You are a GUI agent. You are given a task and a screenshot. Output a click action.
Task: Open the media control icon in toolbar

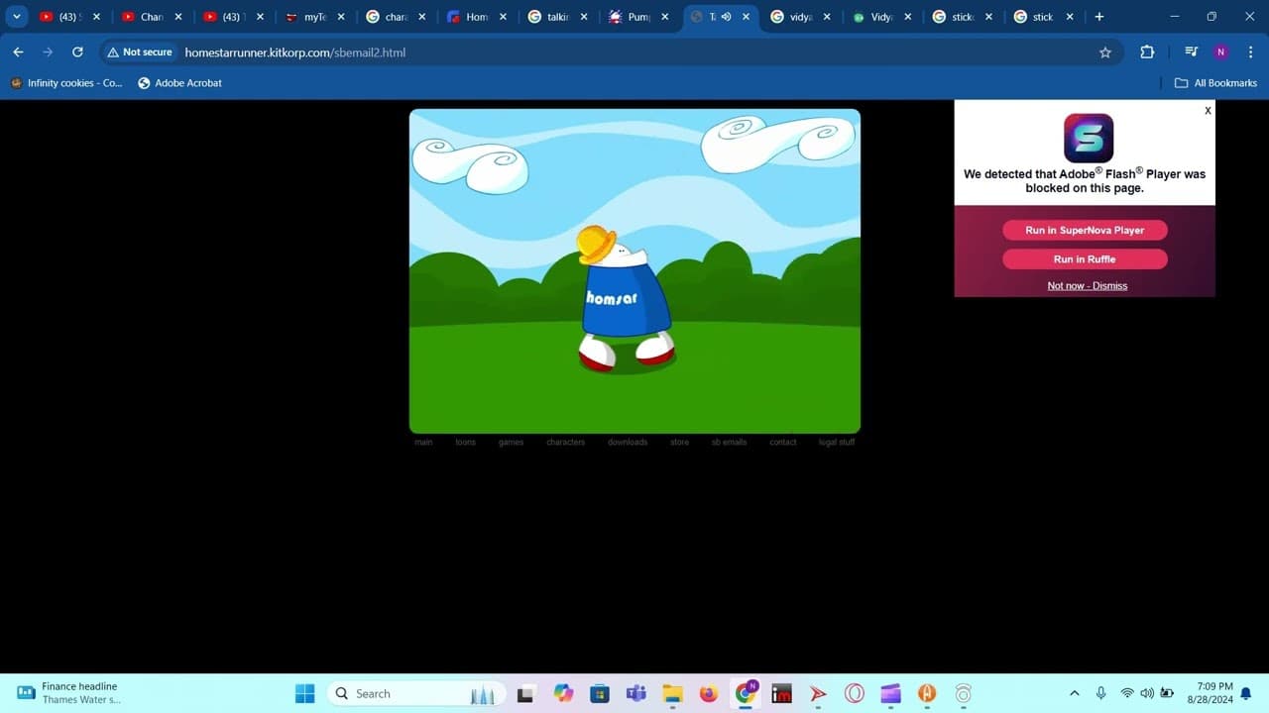click(x=1191, y=52)
